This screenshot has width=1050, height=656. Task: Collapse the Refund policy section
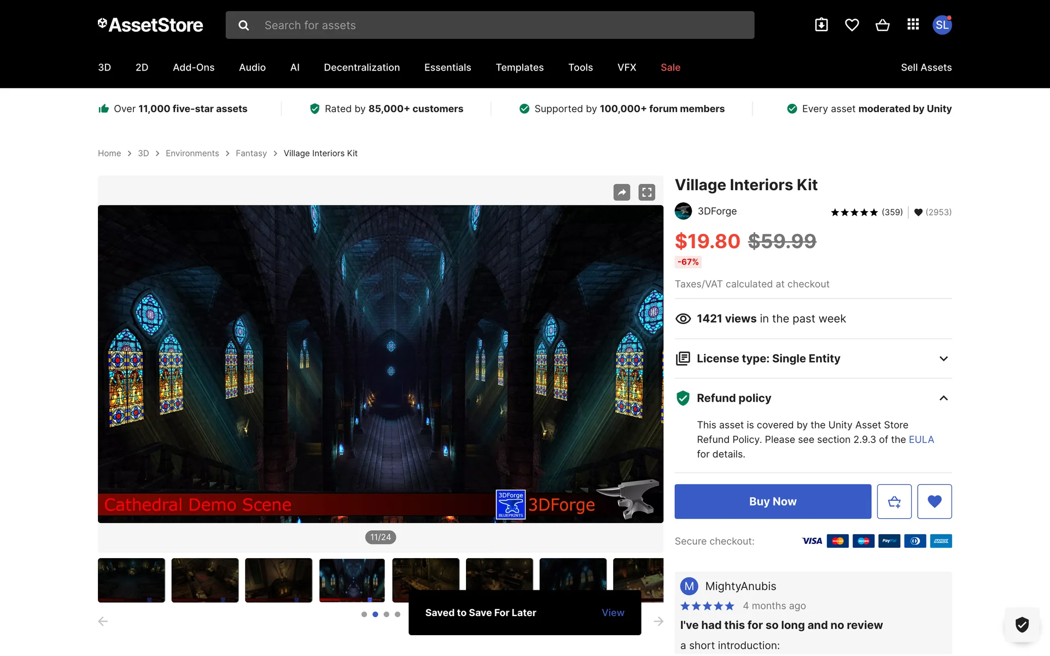pyautogui.click(x=943, y=398)
